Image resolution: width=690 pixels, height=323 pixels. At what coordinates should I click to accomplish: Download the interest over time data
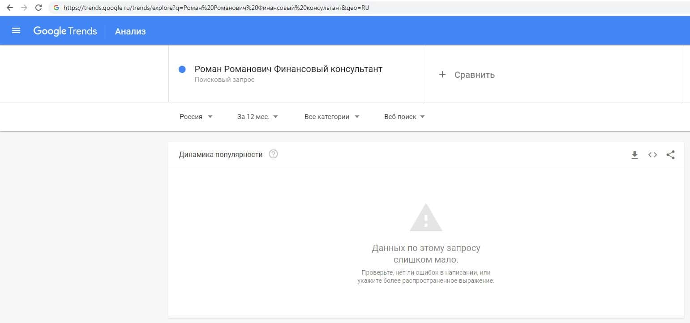point(634,155)
